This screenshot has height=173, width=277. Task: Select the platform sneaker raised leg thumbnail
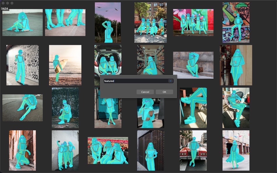[x=193, y=108]
